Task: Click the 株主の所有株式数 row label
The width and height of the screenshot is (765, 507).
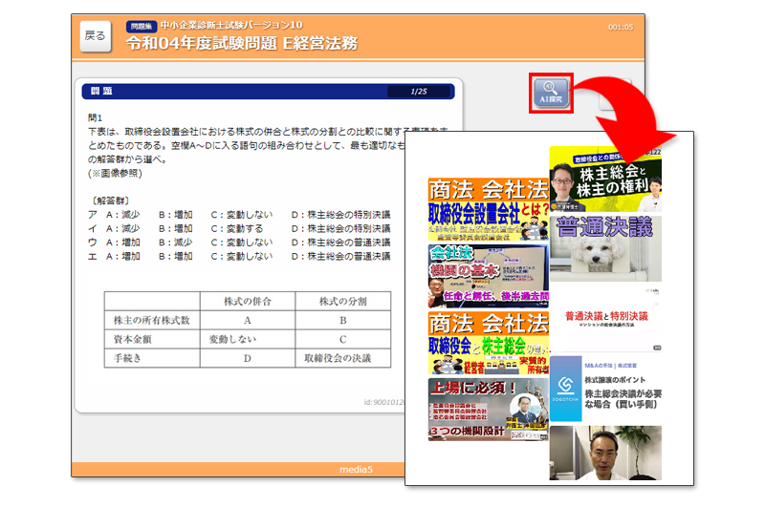Action: (152, 321)
